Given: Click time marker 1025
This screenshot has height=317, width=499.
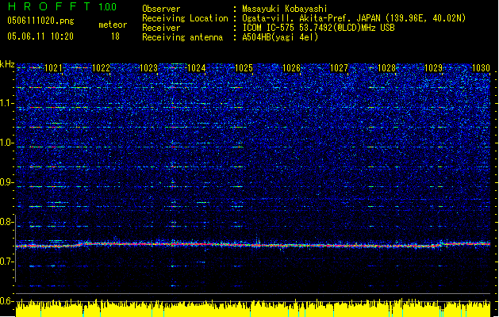Looking at the screenshot, I should coord(244,68).
